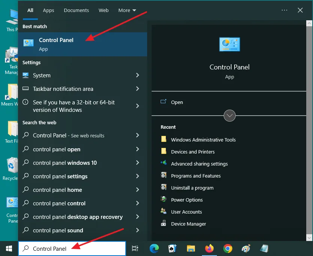This screenshot has width=313, height=256.
Task: Launch Paint from the taskbar
Action: point(246,248)
